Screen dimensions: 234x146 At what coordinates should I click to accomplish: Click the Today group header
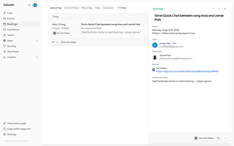tap(56, 17)
